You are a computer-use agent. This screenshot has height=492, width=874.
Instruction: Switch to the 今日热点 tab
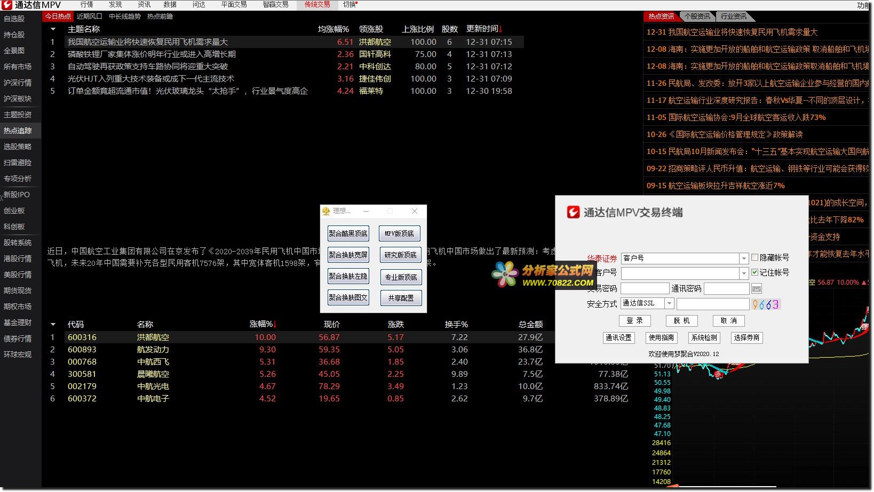click(x=58, y=17)
